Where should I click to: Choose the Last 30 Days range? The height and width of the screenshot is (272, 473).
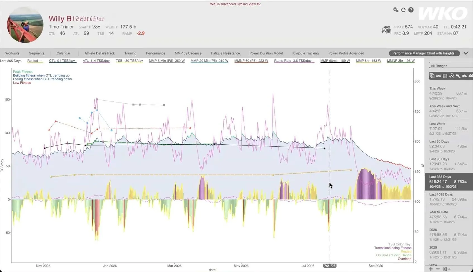coord(449,146)
